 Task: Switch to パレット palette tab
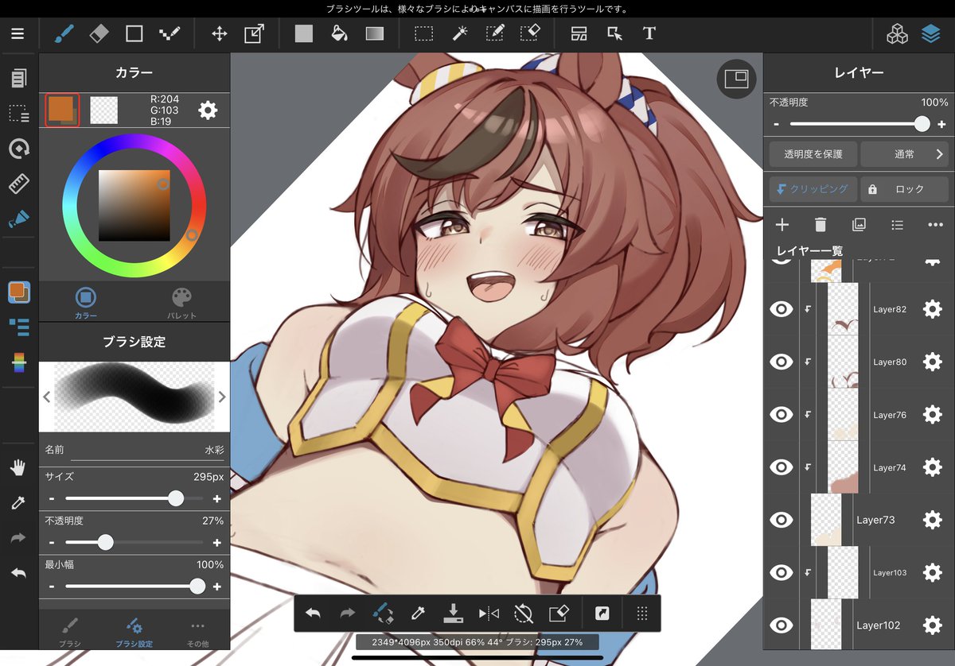(182, 303)
